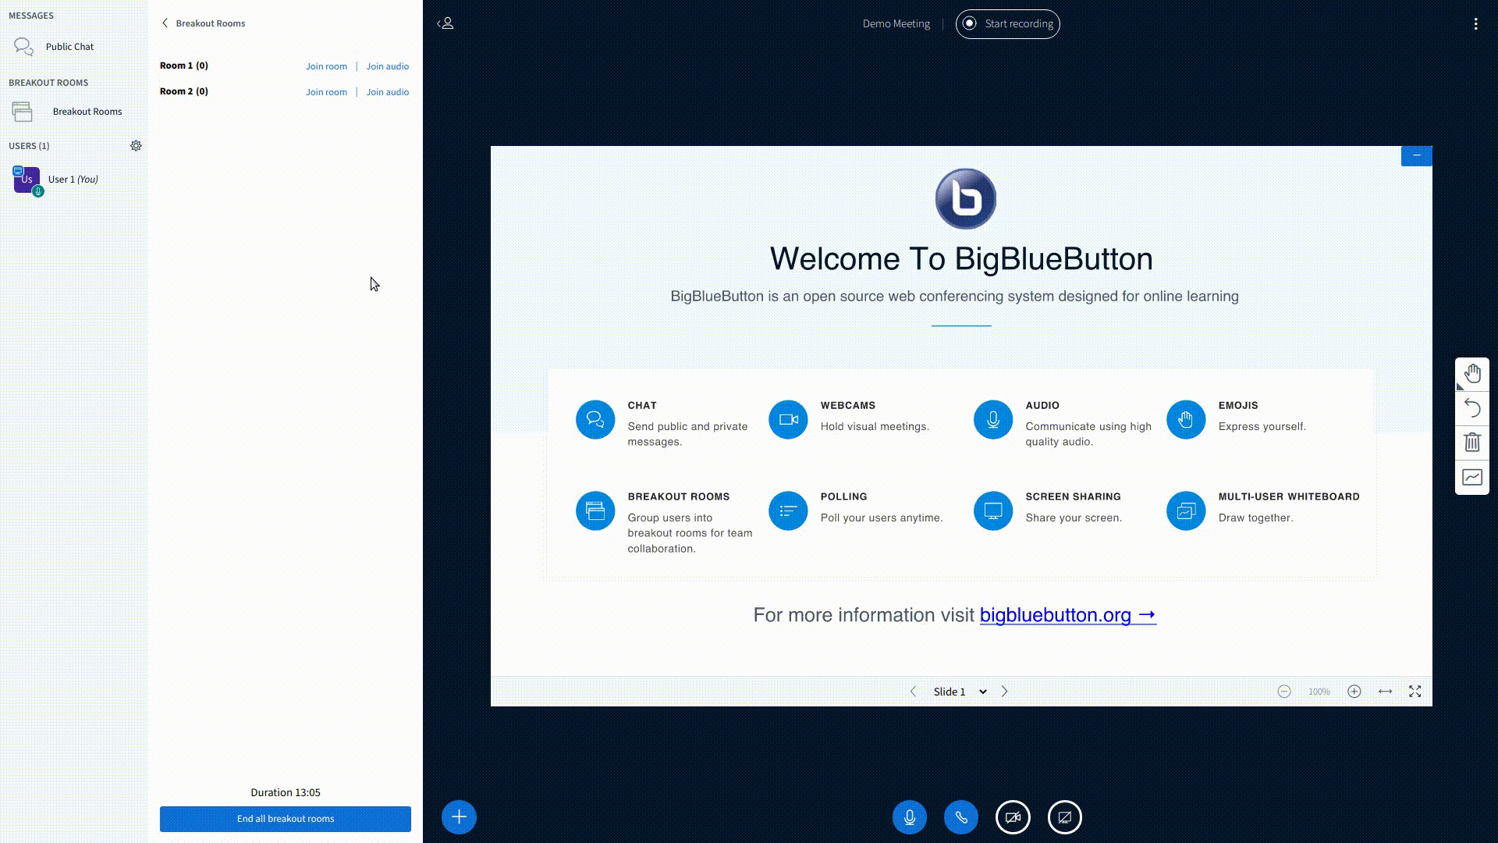Click End all breakout rooms button
Viewport: 1498px width, 843px height.
[x=286, y=819]
